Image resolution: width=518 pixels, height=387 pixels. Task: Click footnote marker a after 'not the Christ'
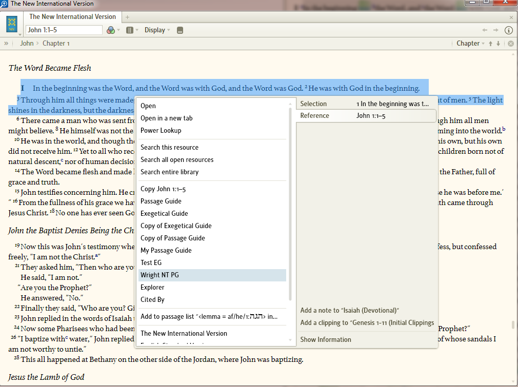96,255
